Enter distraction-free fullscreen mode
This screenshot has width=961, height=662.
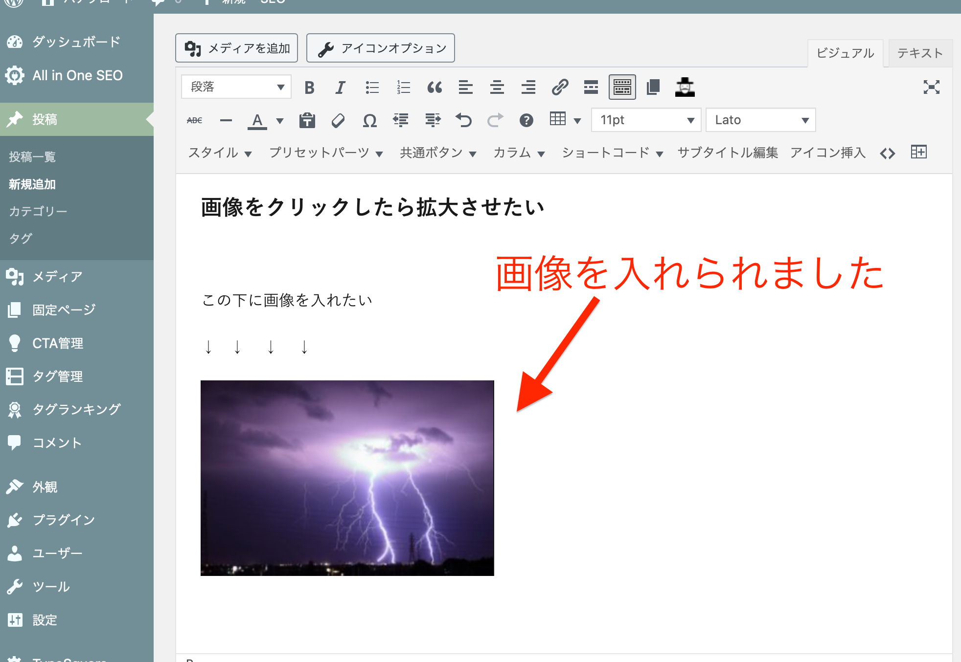(931, 87)
